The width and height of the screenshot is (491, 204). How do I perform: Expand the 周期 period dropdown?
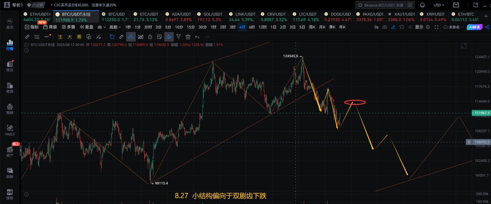[115, 27]
